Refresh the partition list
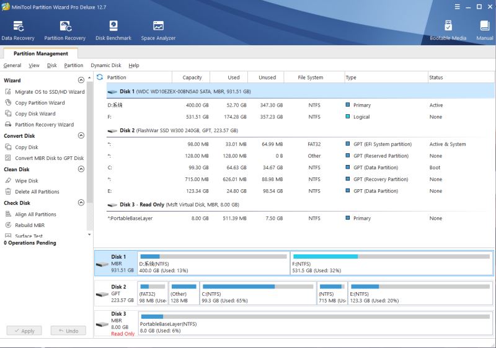 click(100, 77)
